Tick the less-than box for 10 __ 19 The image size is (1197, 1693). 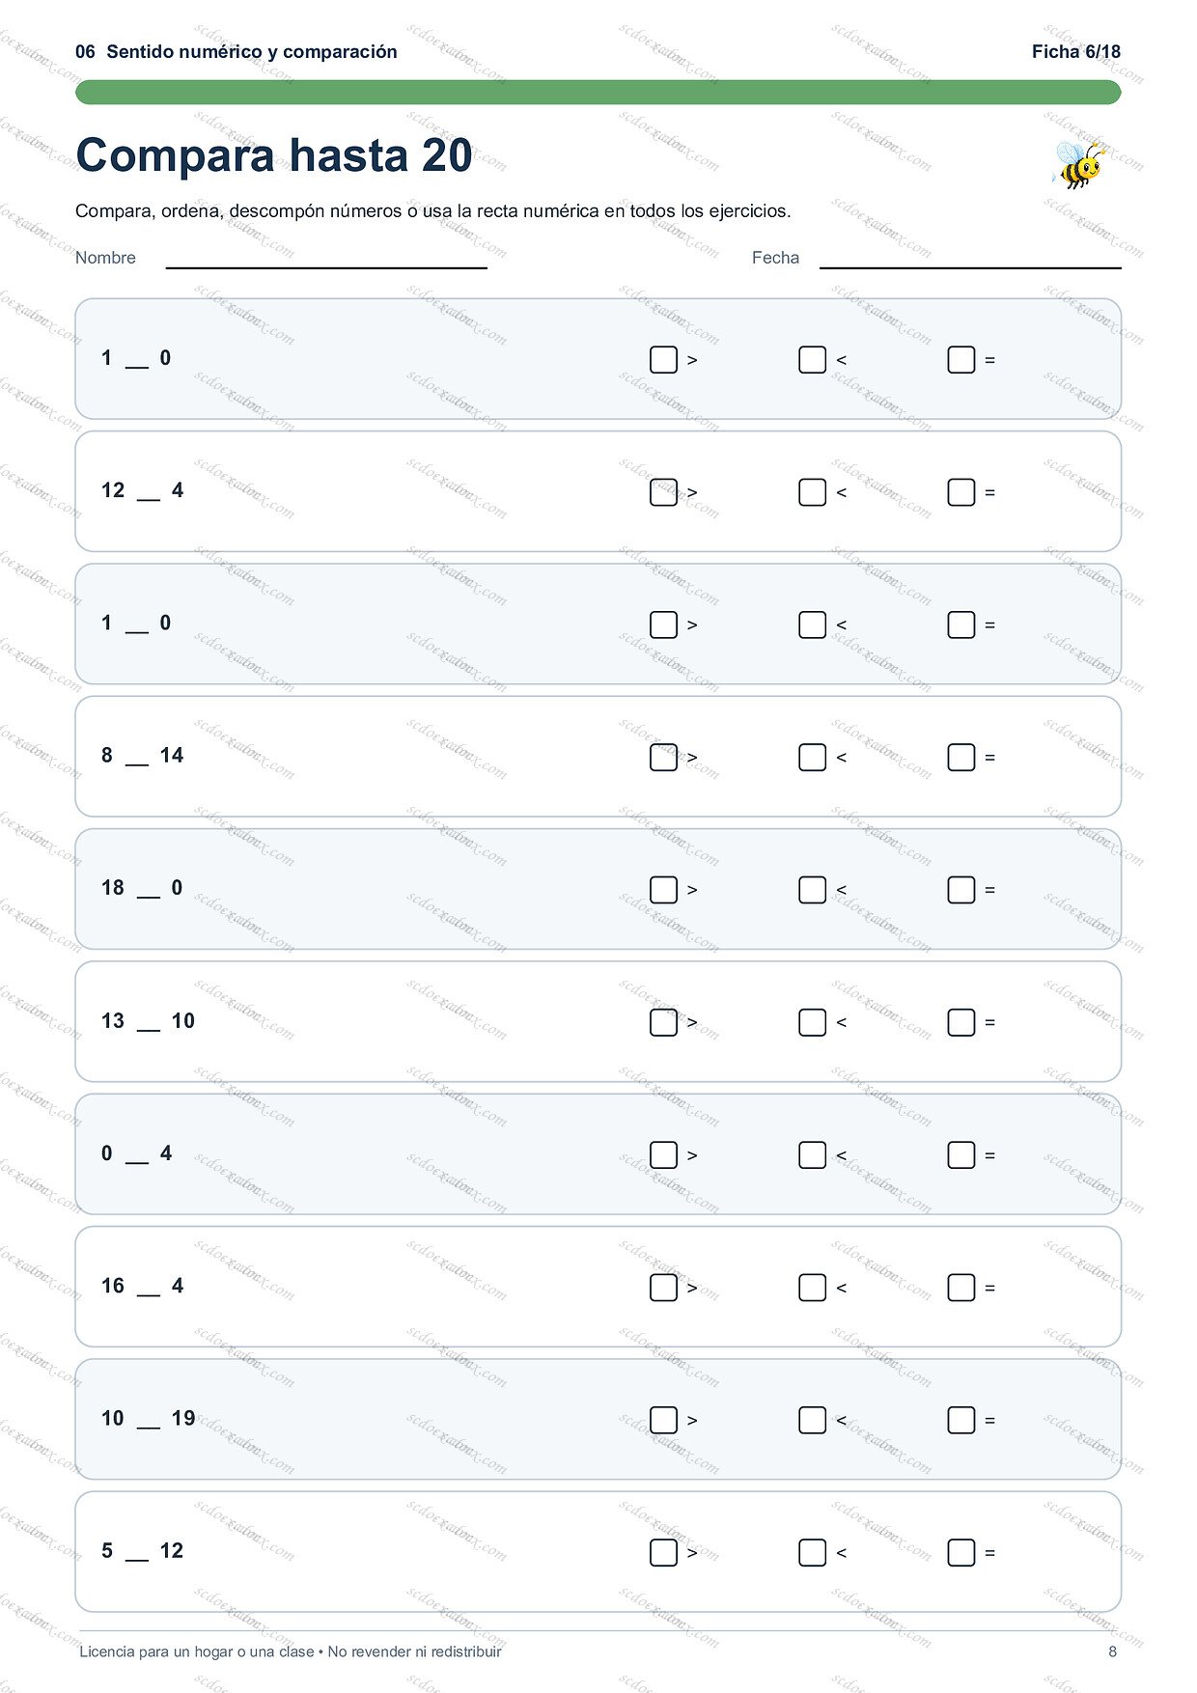tap(812, 1420)
